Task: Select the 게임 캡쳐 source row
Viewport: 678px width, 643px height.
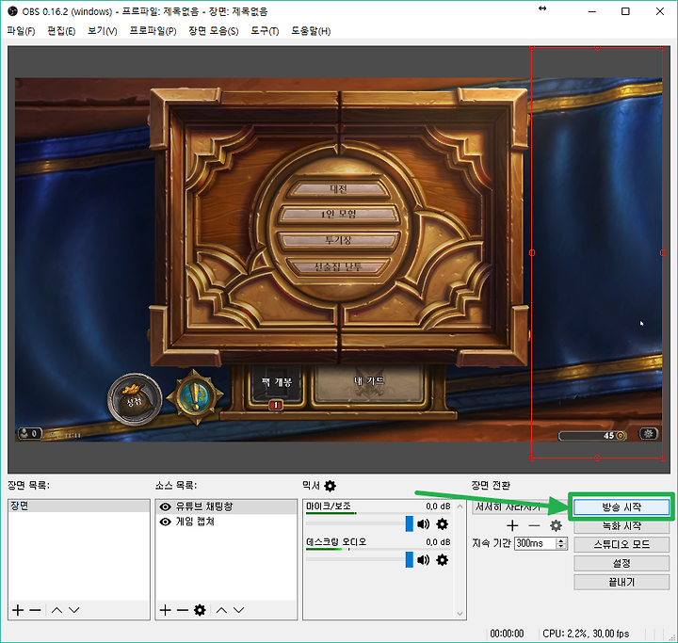Action: click(226, 522)
